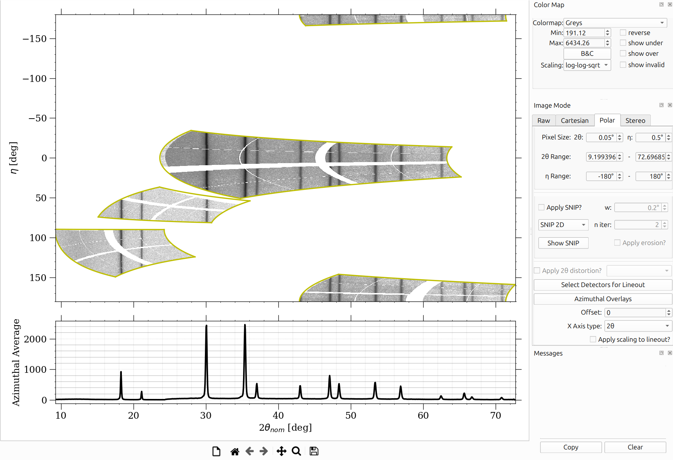Open the Colormap Greys dropdown
This screenshot has width=673, height=460.
click(x=615, y=23)
